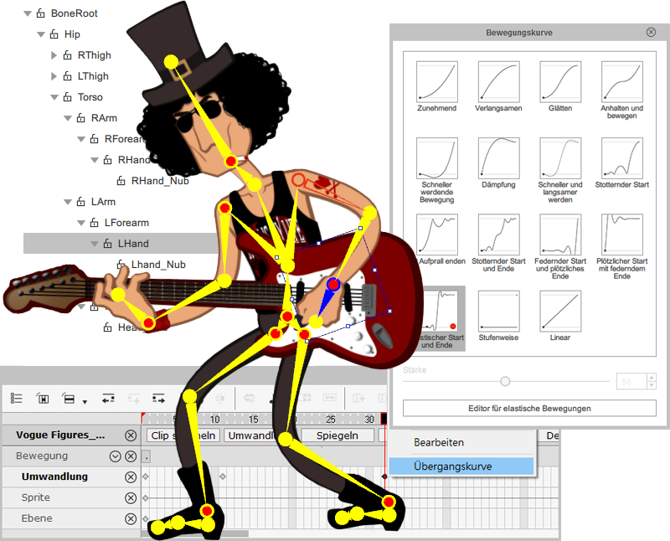Image resolution: width=670 pixels, height=541 pixels.
Task: Toggle the lock icon on BoneRoot
Action: click(x=41, y=13)
